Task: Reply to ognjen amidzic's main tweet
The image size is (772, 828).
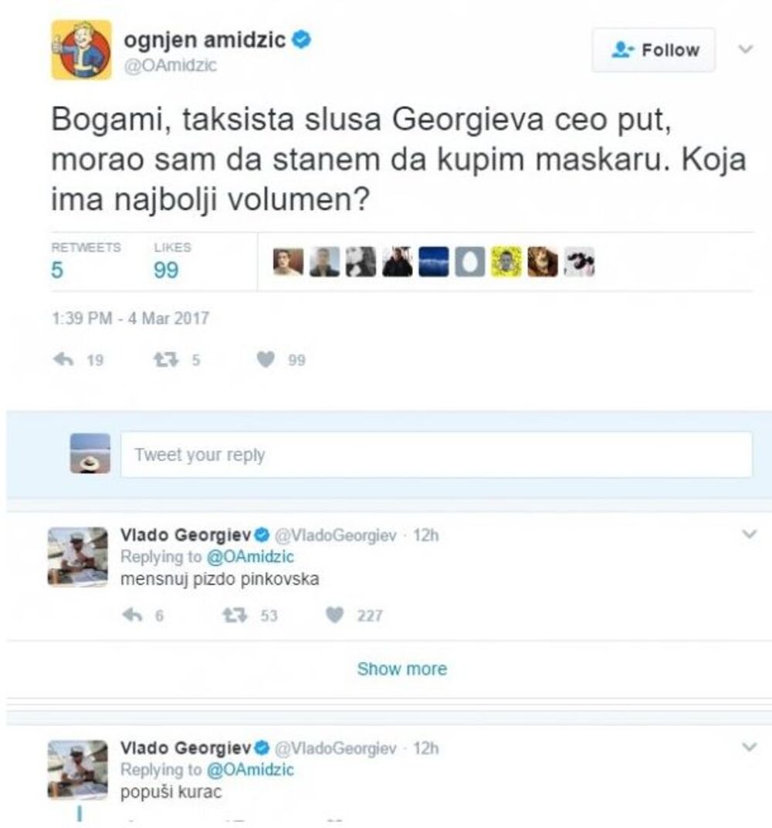Action: coord(64,360)
